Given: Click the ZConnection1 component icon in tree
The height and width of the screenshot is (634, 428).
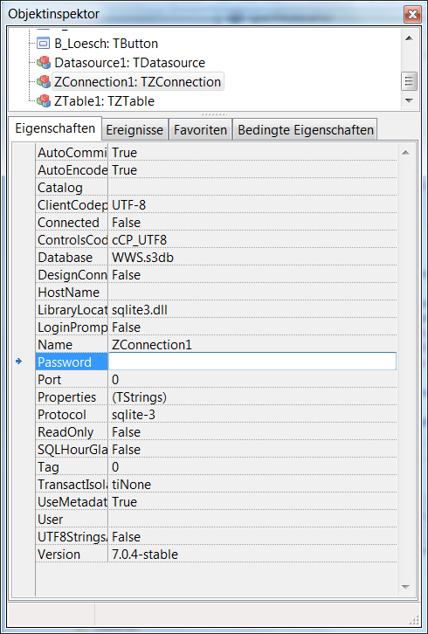Looking at the screenshot, I should click(43, 82).
